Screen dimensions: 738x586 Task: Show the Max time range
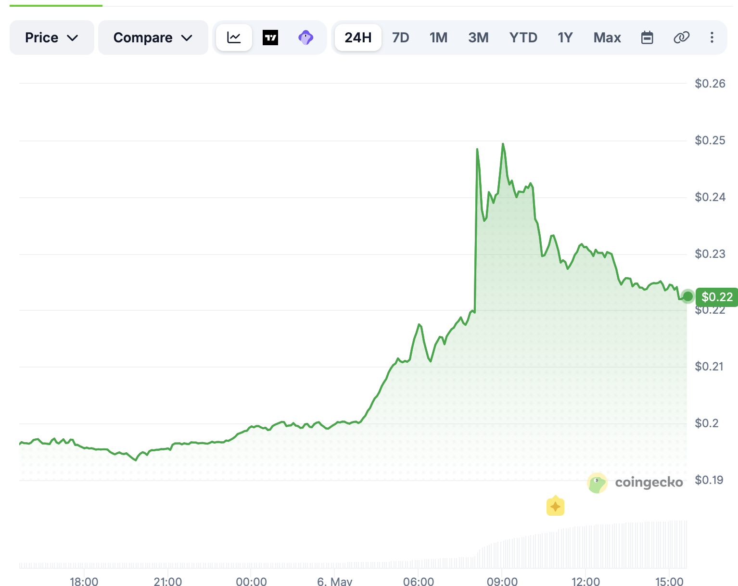(607, 38)
